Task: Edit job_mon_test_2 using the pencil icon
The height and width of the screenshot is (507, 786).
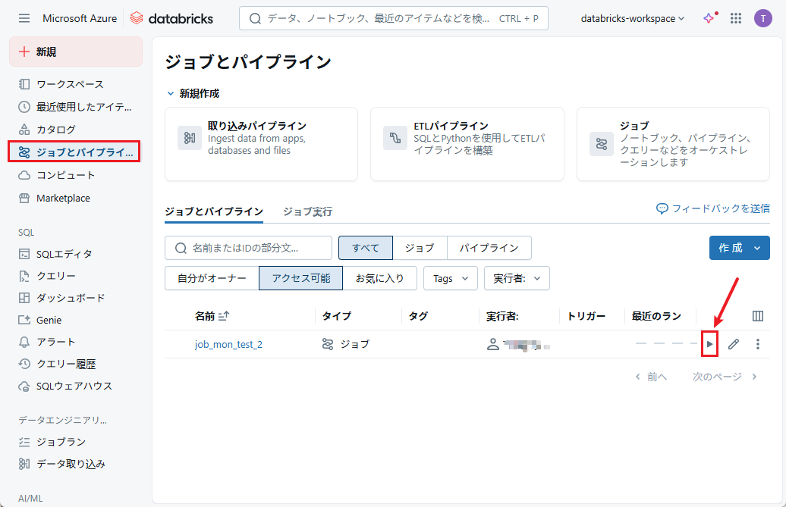Action: [x=733, y=344]
